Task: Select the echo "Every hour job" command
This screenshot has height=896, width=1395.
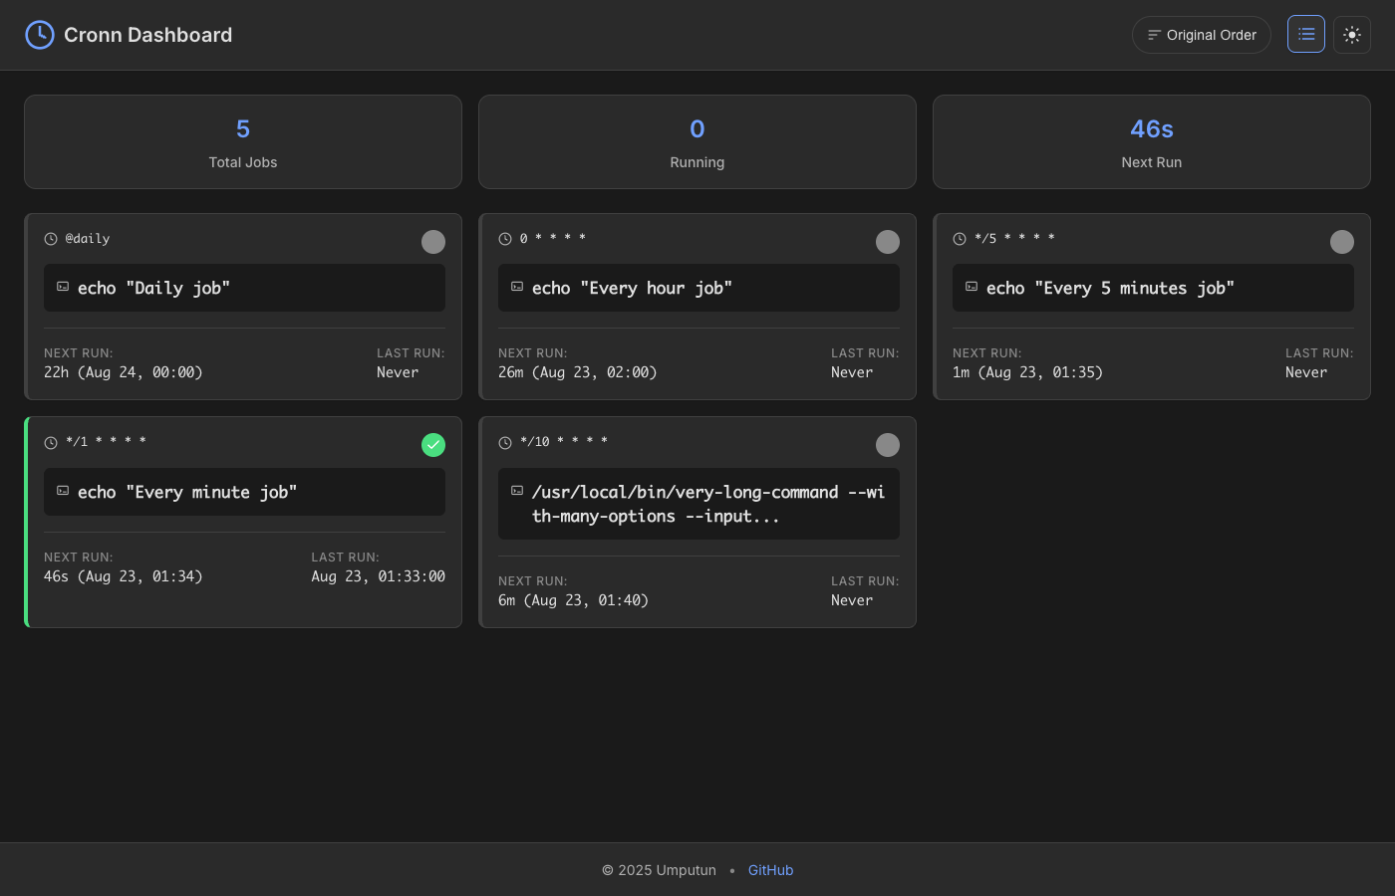Action: [x=632, y=288]
